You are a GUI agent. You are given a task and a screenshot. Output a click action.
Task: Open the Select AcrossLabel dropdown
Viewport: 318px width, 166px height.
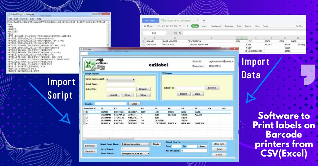click(x=121, y=79)
